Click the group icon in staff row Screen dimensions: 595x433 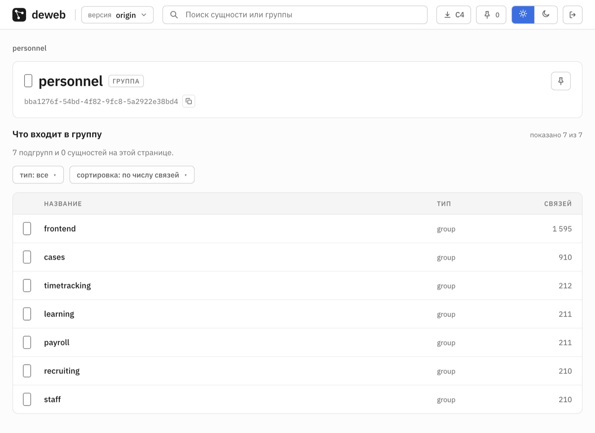pyautogui.click(x=27, y=400)
